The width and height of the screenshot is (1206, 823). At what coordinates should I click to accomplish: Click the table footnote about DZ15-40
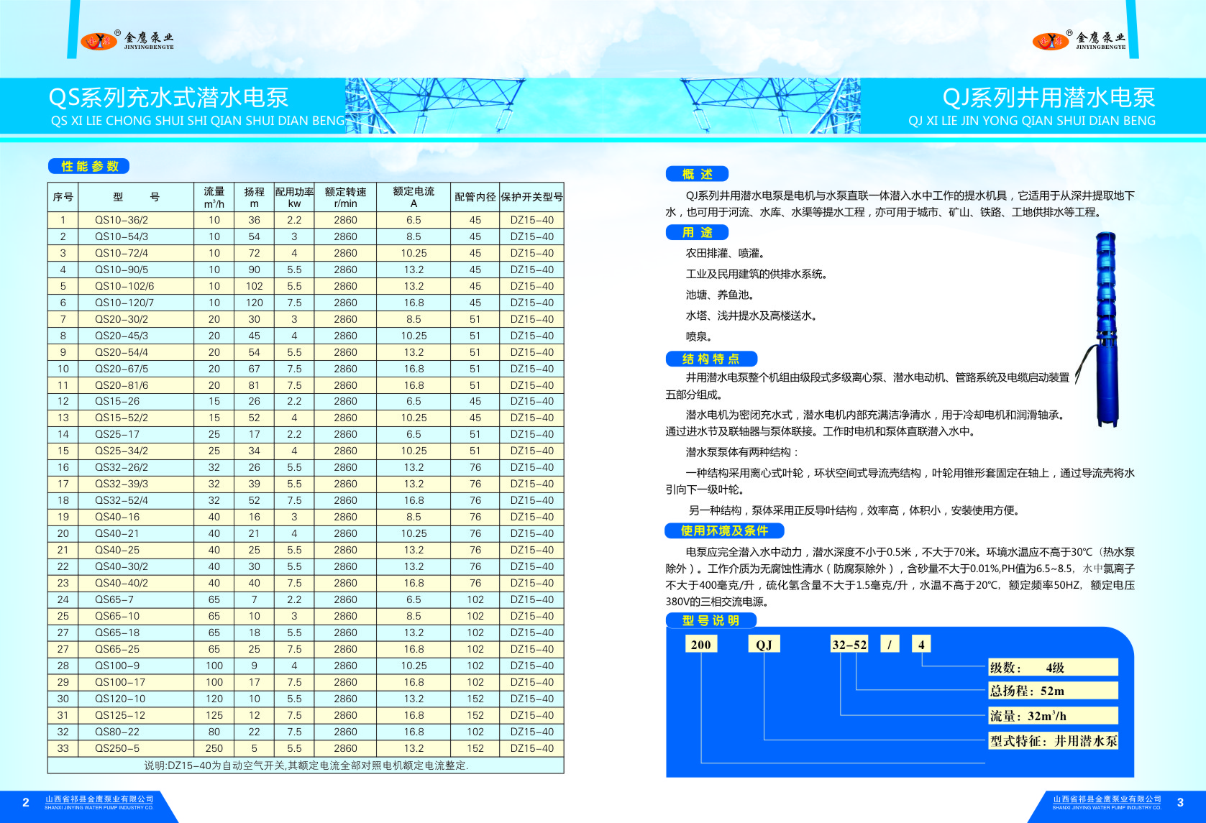coord(306,765)
